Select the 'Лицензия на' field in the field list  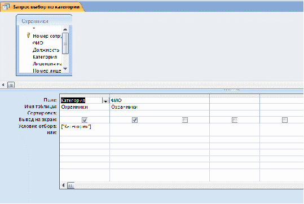(47, 64)
